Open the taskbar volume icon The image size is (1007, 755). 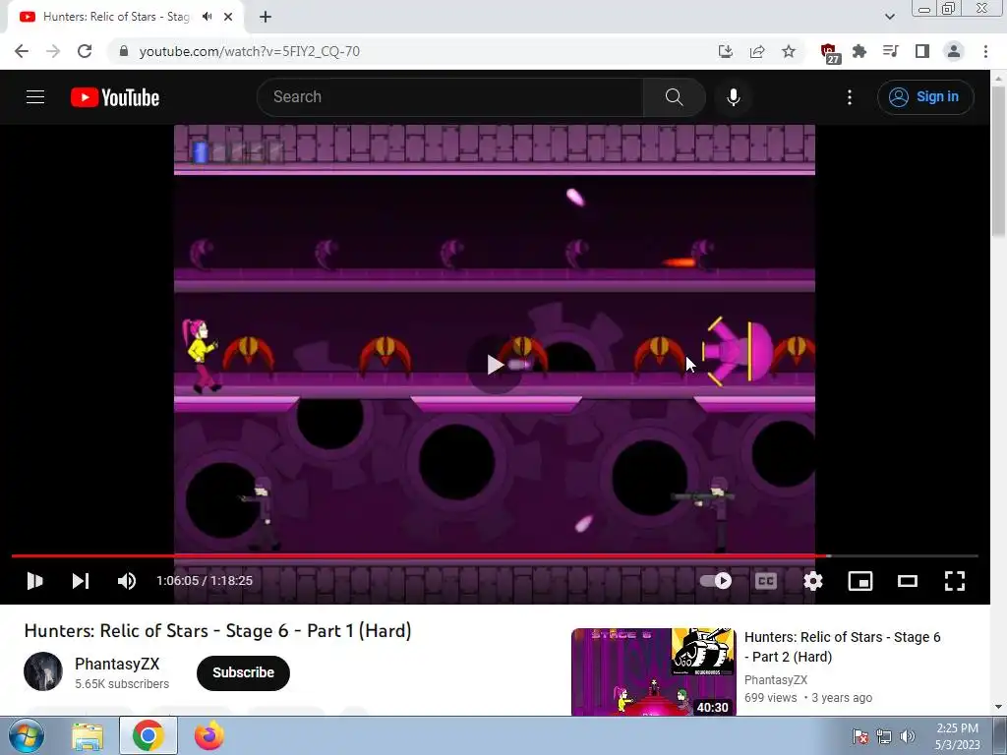(908, 736)
